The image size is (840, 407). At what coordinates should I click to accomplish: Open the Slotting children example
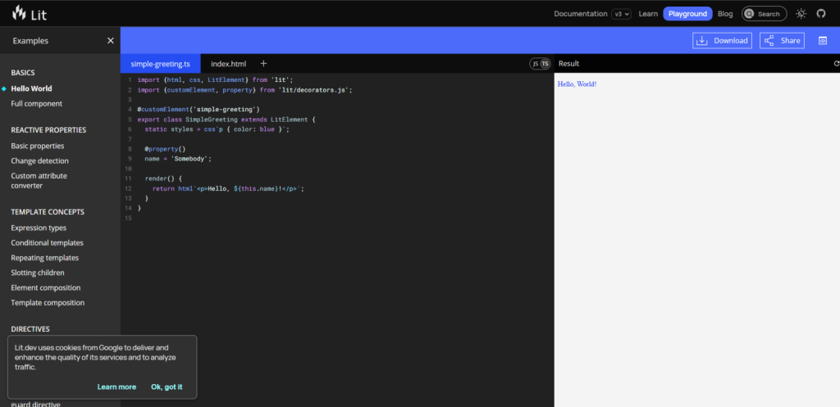38,273
